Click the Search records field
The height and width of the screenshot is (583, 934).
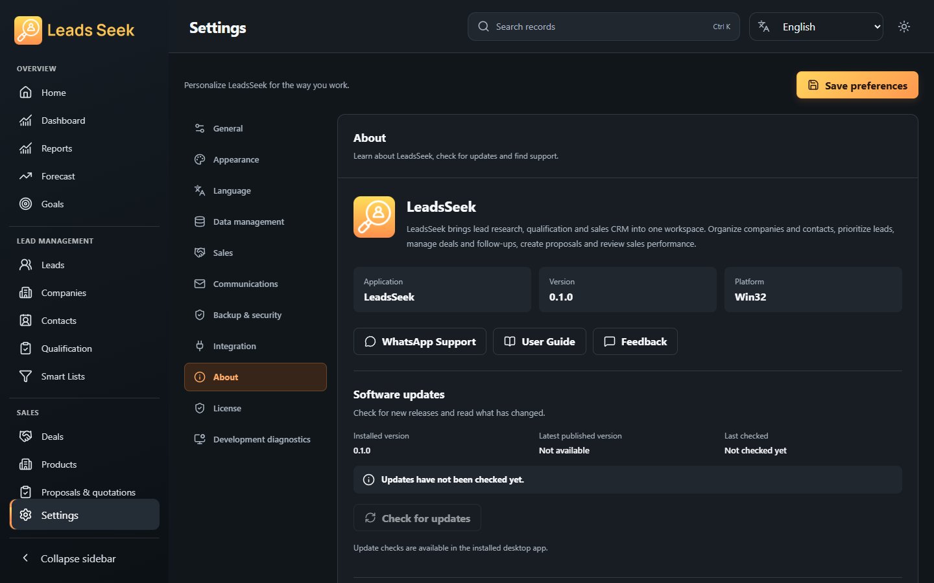pyautogui.click(x=603, y=27)
